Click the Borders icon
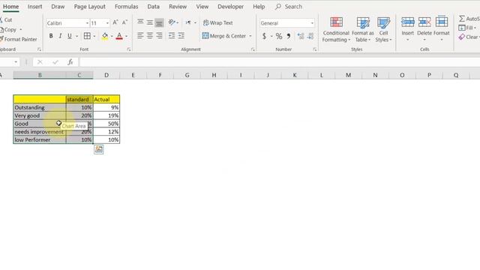Screen dimensions: 480x270 (87, 36)
